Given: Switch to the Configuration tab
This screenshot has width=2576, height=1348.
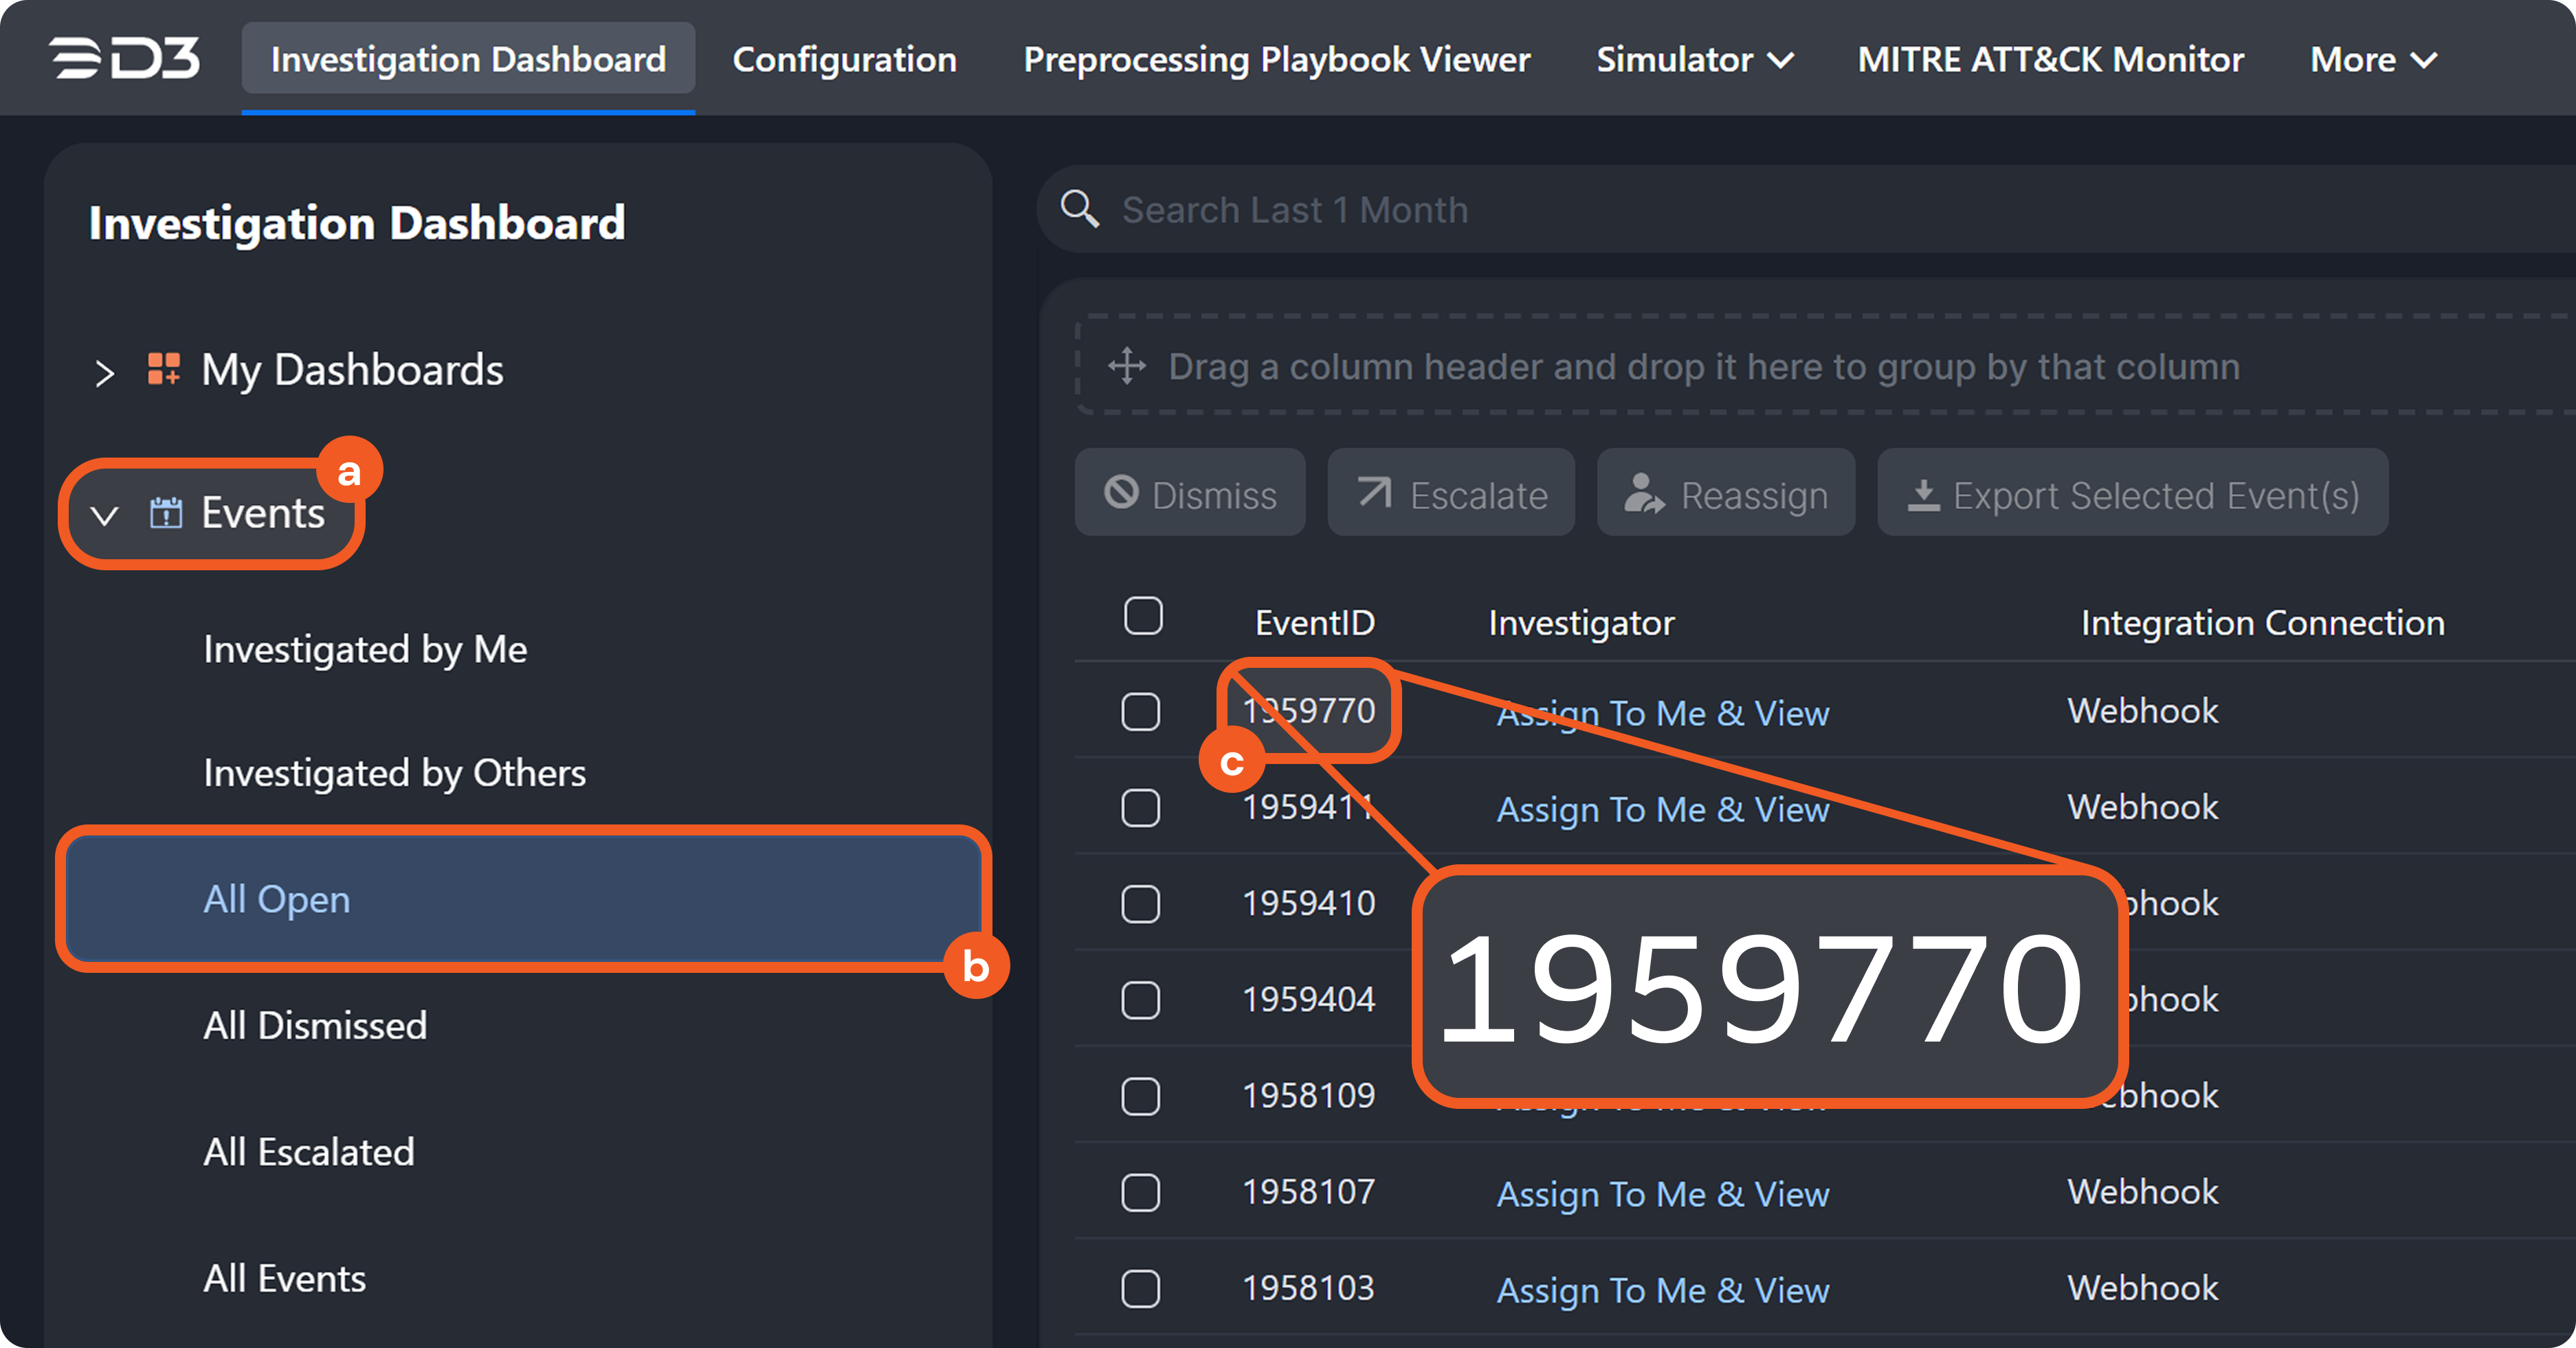Looking at the screenshot, I should [844, 60].
